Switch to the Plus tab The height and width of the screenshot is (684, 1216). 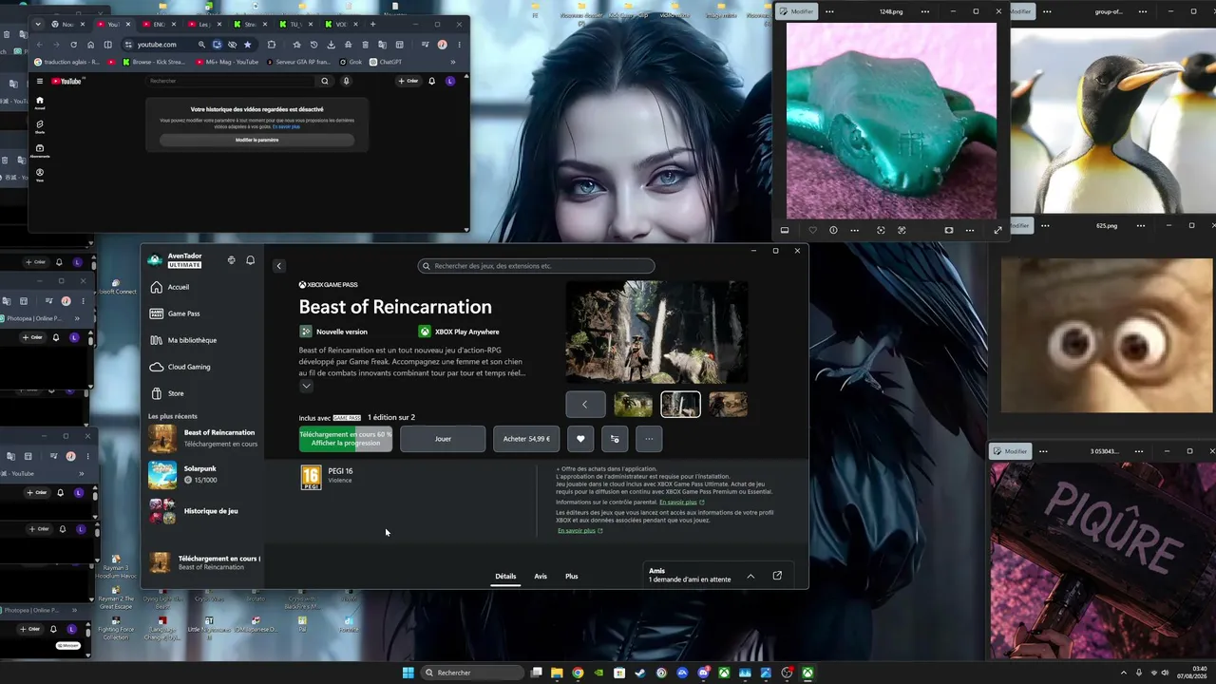tap(572, 577)
